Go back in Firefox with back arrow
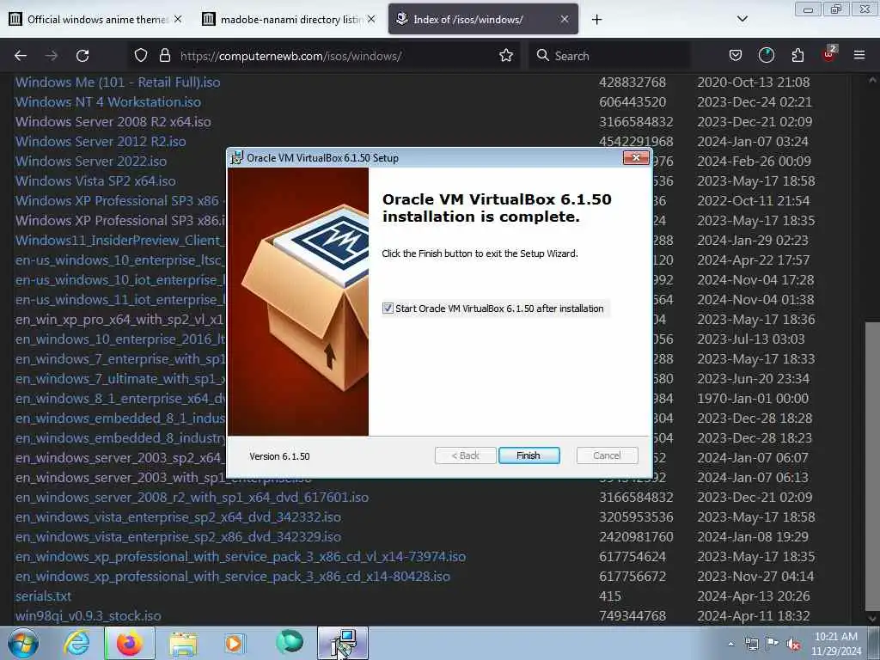This screenshot has height=660, width=880. coord(21,56)
